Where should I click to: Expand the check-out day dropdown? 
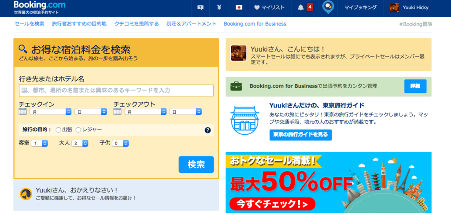click(185, 111)
